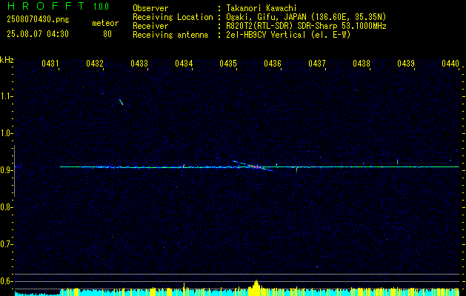Click the Receiving antenna label
Image resolution: width=466 pixels, height=296 pixels.
point(170,35)
